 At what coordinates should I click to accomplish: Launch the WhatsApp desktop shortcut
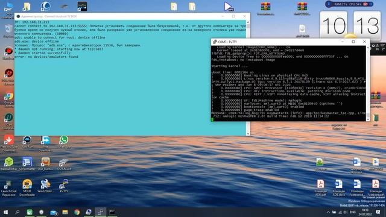point(64,142)
